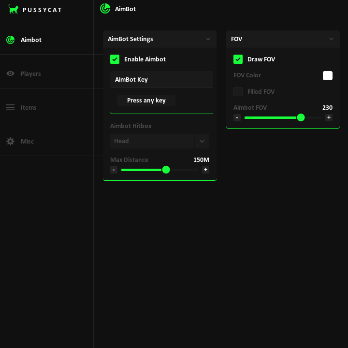348x348 pixels.
Task: Open the Players section
Action: click(31, 73)
